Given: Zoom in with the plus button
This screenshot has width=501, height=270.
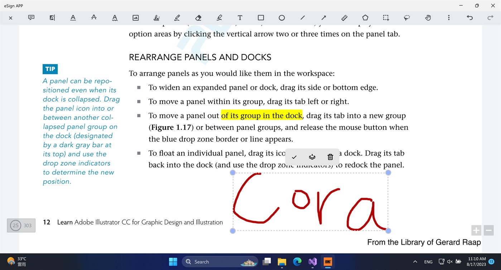Looking at the screenshot, I should click(x=476, y=230).
